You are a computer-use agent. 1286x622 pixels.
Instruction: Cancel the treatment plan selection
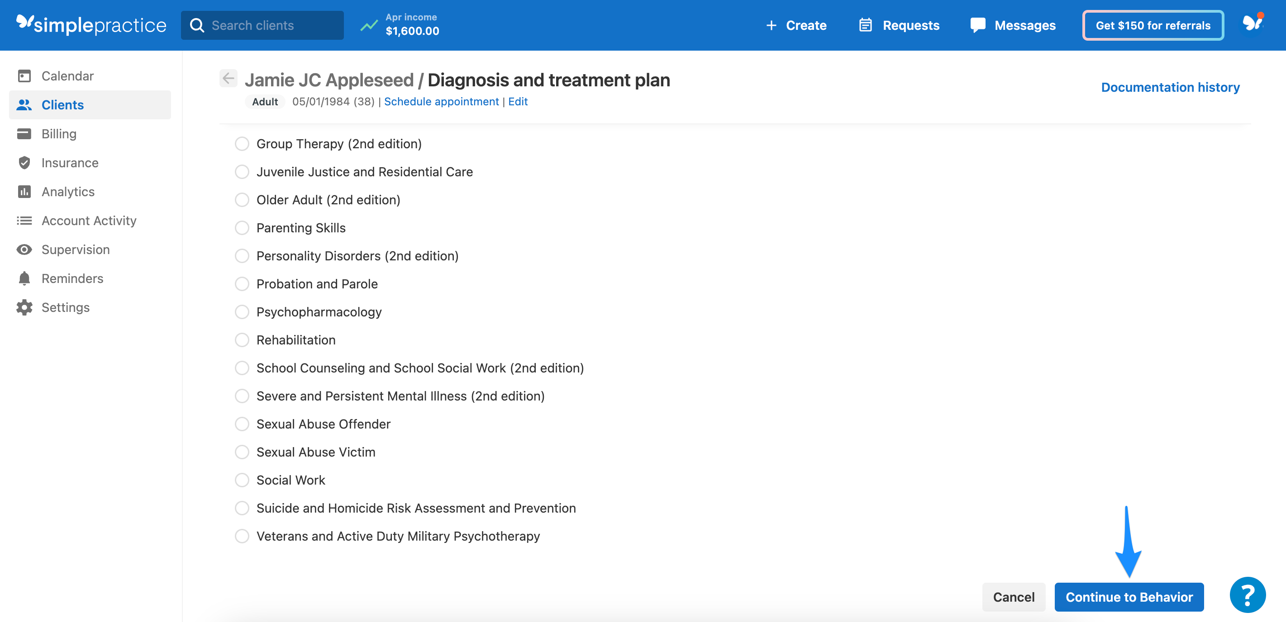point(1014,597)
